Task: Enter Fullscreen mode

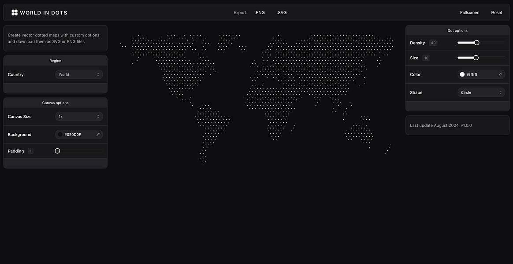Action: click(x=469, y=12)
